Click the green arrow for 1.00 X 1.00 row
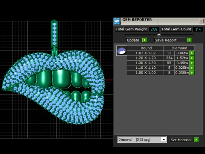Viewport: 205px width, 154px height. coord(192,73)
